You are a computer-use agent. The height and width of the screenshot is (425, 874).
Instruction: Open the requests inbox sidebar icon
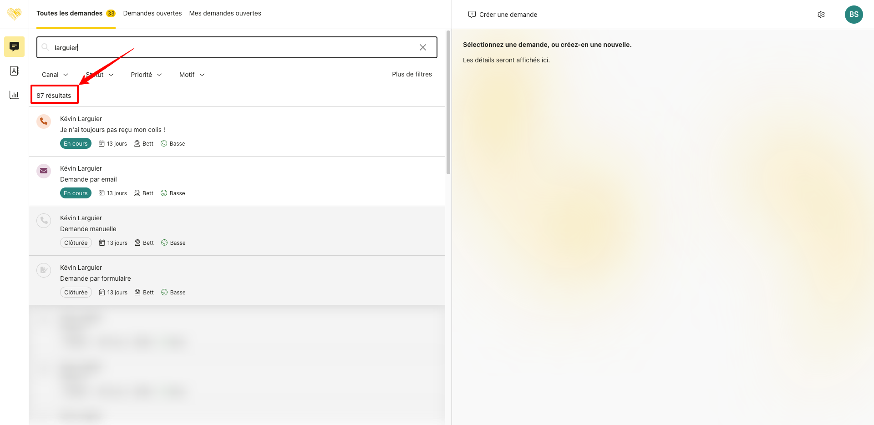[x=14, y=46]
